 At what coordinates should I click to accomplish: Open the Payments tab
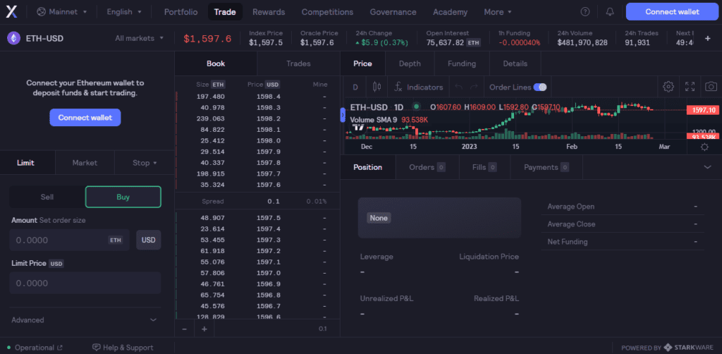point(546,167)
